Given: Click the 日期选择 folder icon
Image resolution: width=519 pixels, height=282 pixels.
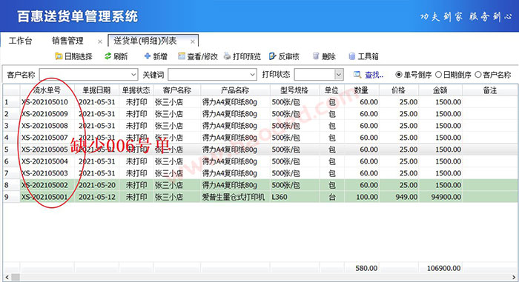Looking at the screenshot, I should [x=59, y=56].
